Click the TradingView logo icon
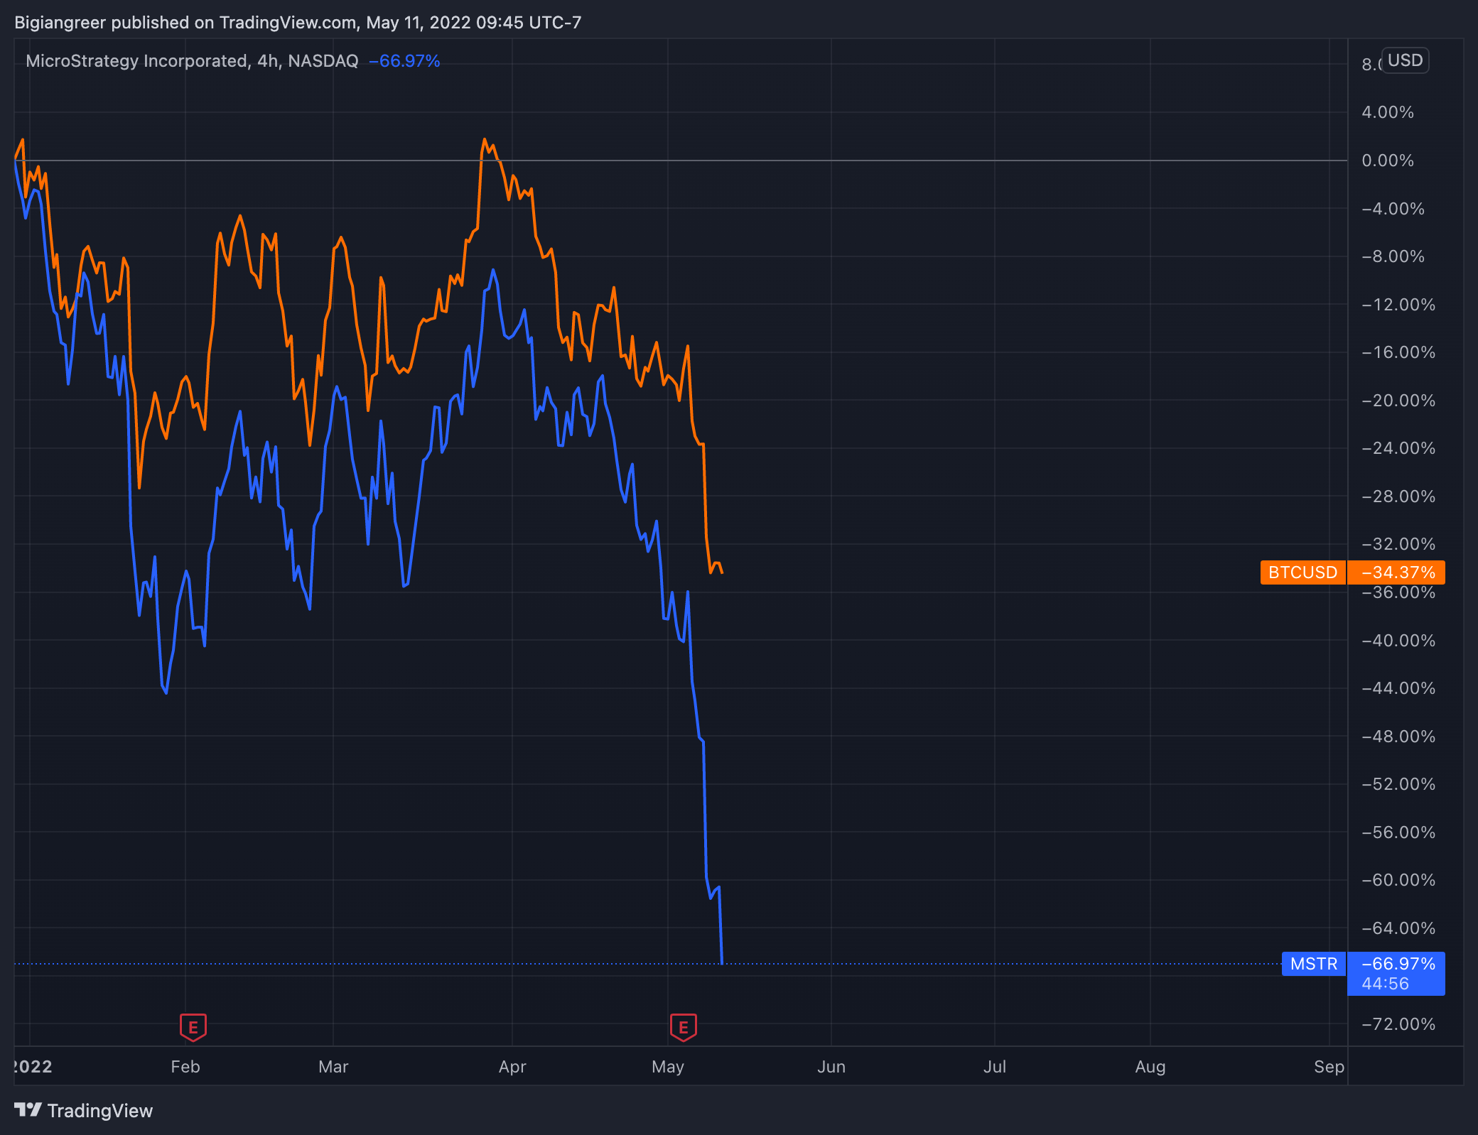Screen dimensions: 1478x1135 click(x=28, y=1109)
